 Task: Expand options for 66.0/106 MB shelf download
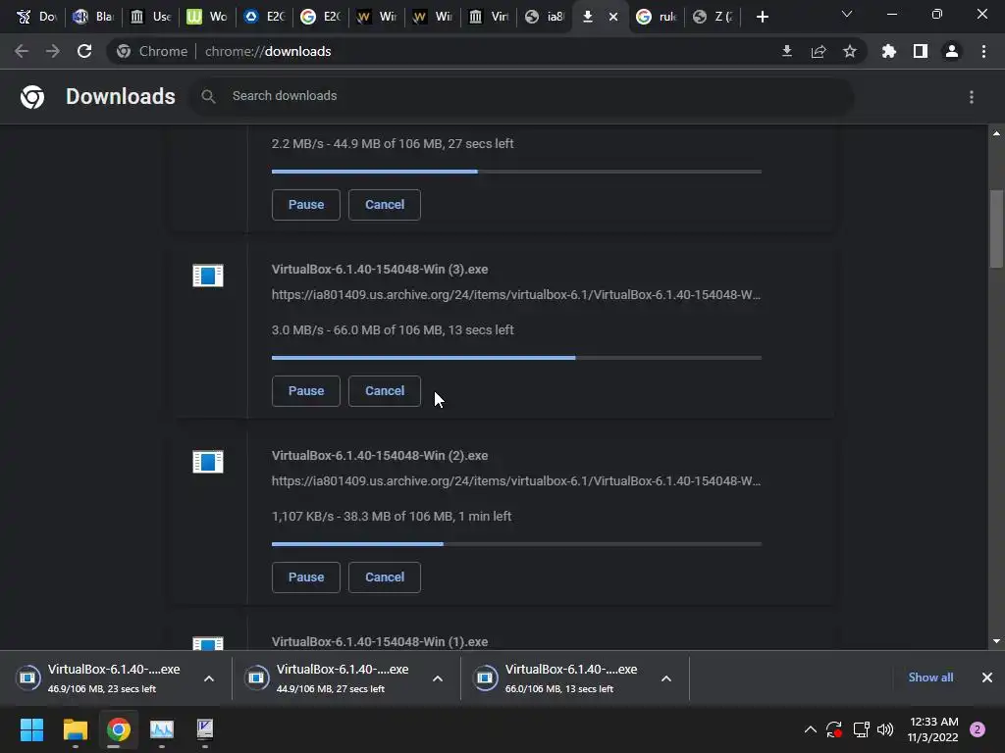click(666, 678)
